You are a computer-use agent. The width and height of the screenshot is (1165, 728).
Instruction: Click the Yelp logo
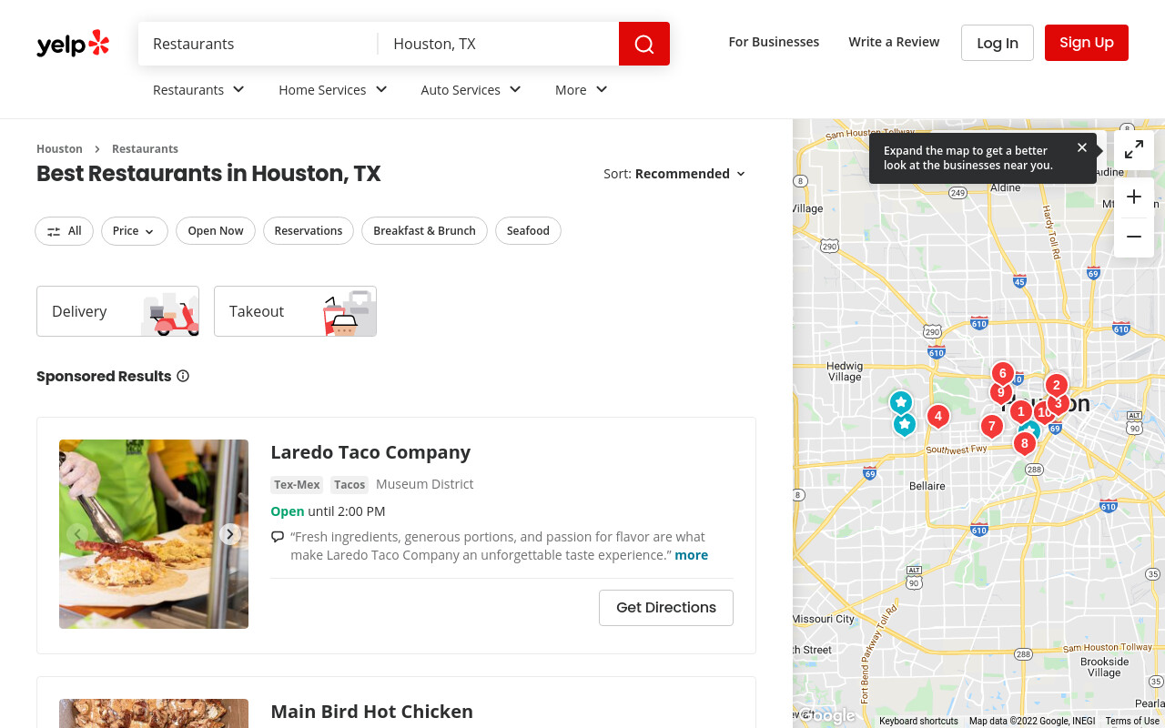point(73,44)
